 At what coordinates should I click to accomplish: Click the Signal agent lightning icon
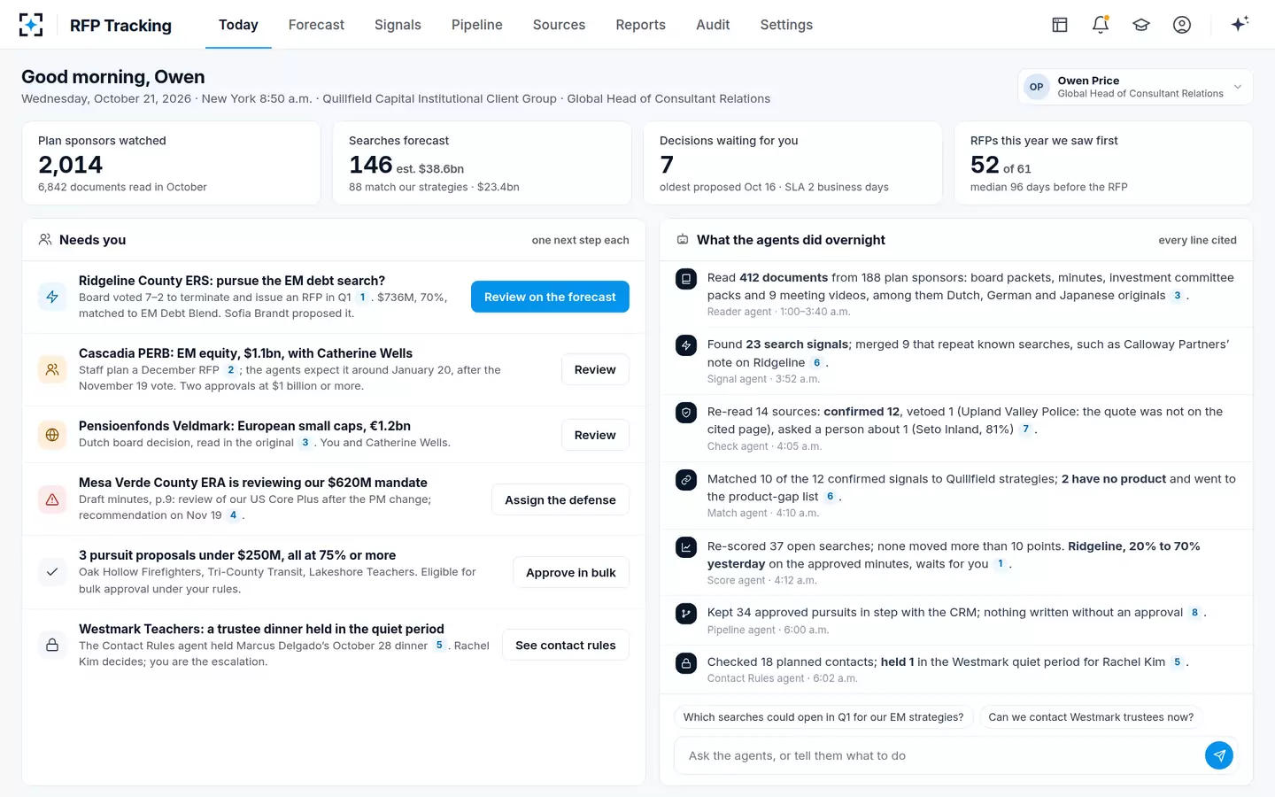[x=686, y=345]
